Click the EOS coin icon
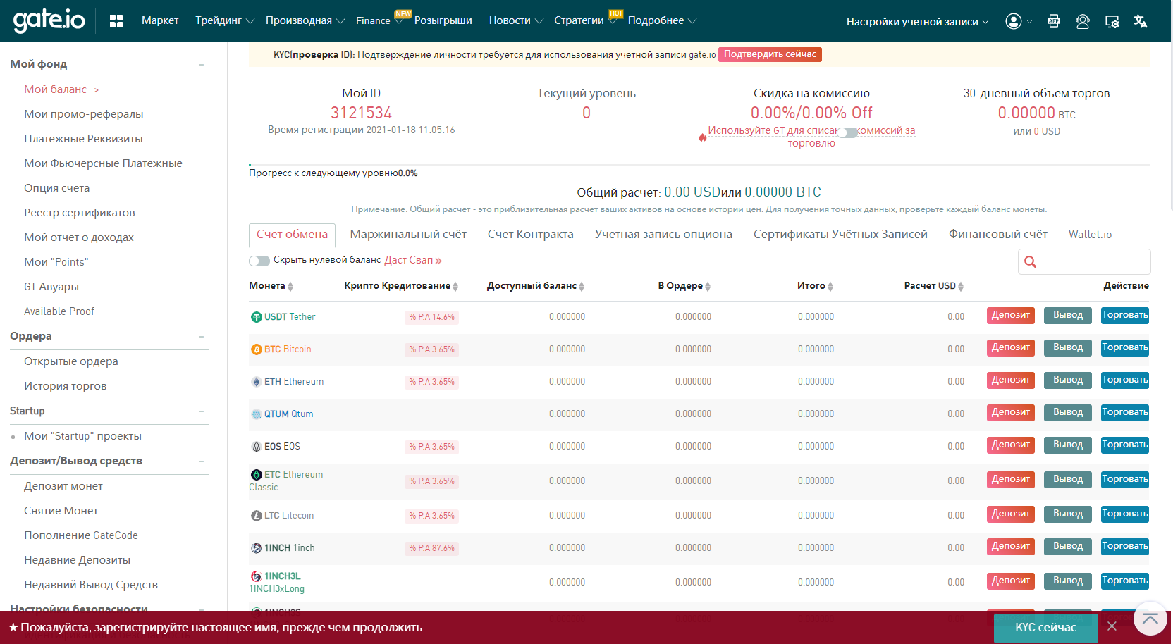Image resolution: width=1173 pixels, height=644 pixels. pyautogui.click(x=257, y=447)
